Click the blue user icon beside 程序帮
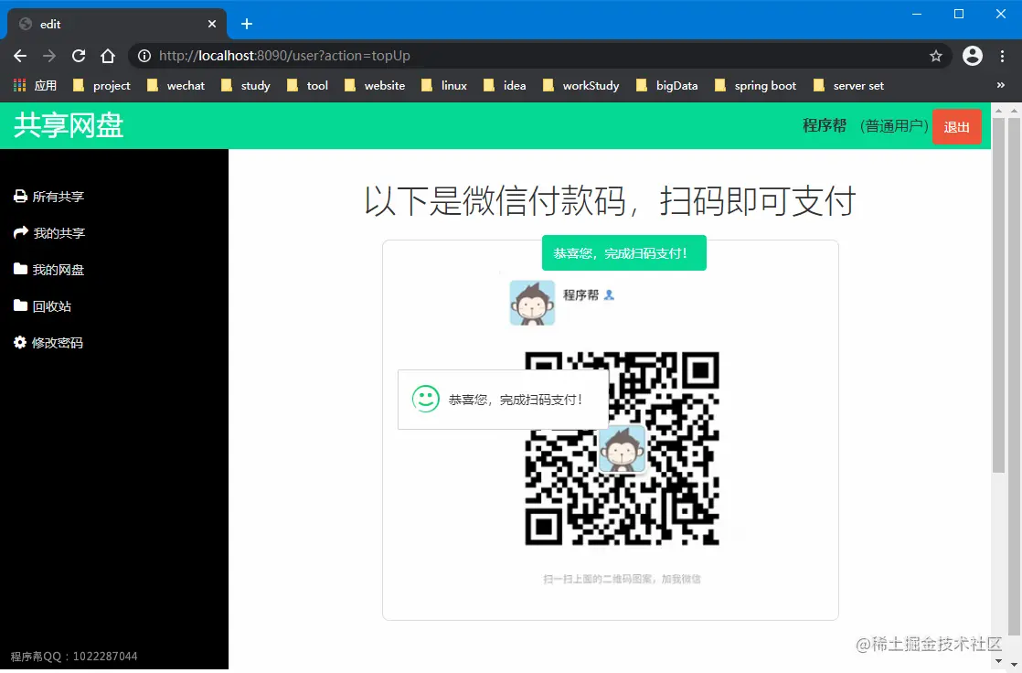The height and width of the screenshot is (673, 1022). pos(610,295)
